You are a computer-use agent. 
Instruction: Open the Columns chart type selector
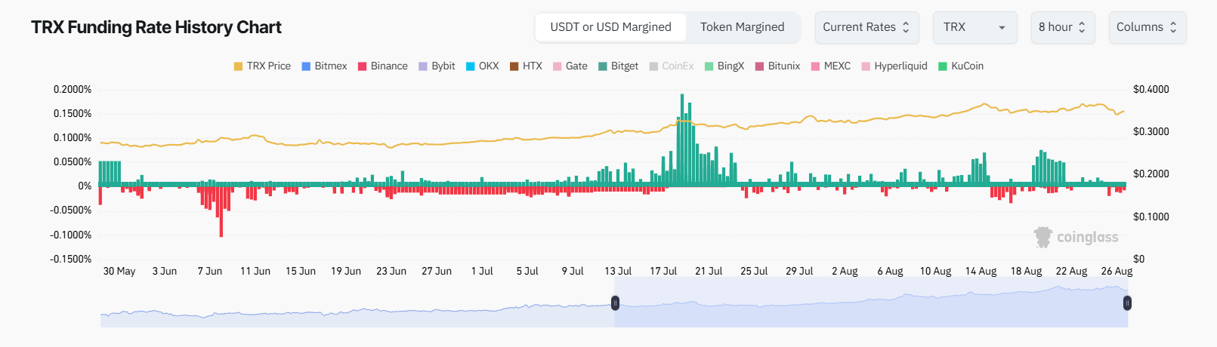click(x=1147, y=27)
